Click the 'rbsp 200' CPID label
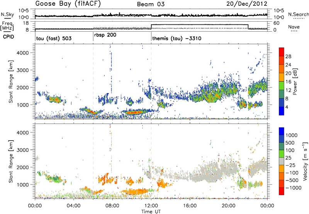 (x=105, y=35)
